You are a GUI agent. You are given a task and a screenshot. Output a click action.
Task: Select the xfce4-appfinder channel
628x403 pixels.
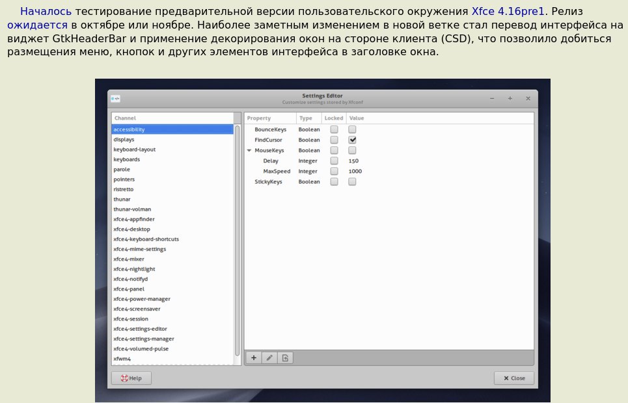(x=172, y=219)
